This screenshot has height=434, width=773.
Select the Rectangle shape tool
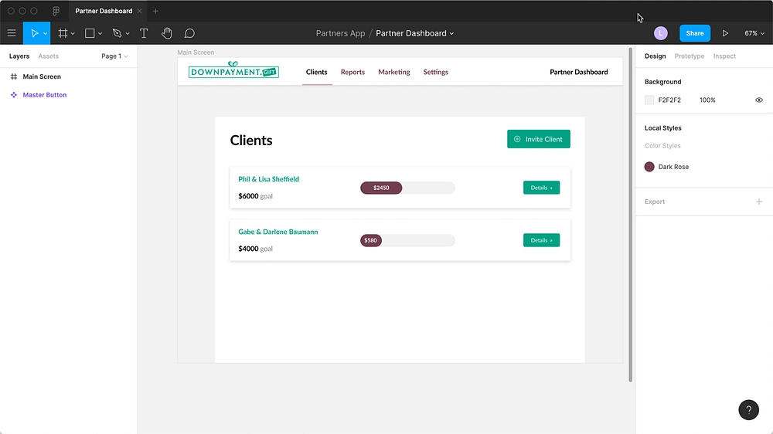[x=90, y=33]
